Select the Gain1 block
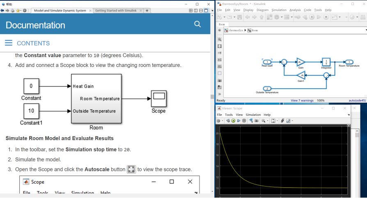Screen dimensions: 367x198 click(301, 75)
